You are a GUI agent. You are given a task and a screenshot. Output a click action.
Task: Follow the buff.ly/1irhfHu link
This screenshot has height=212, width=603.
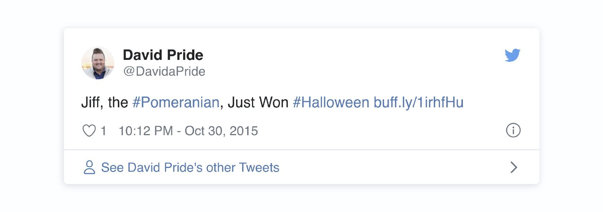418,102
